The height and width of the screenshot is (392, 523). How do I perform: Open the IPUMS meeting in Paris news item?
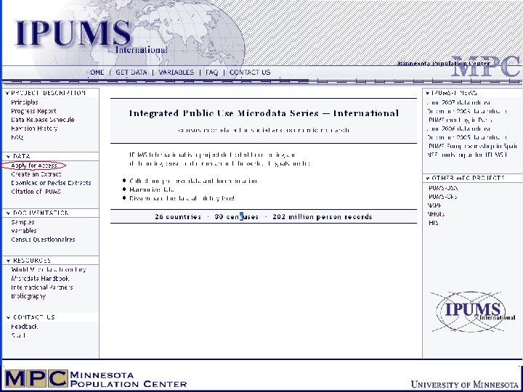tap(460, 120)
